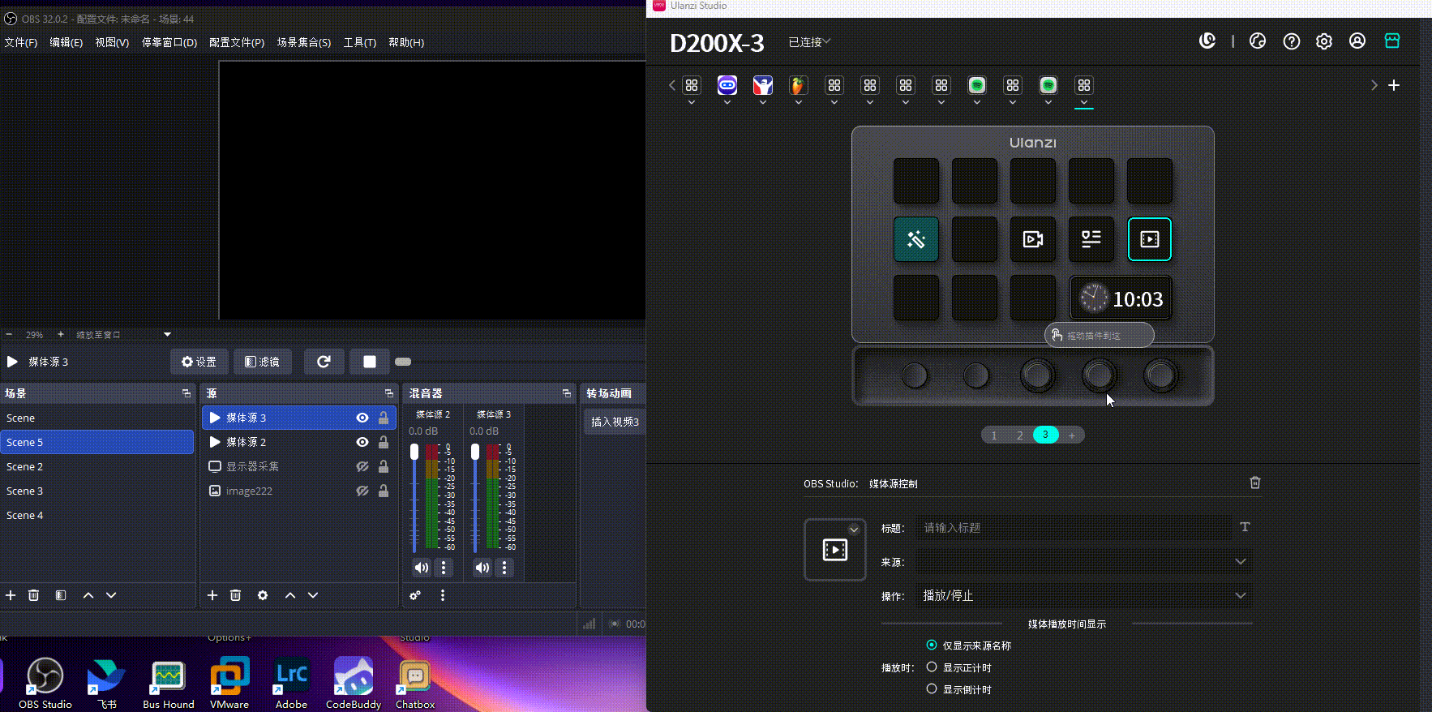Image resolution: width=1432 pixels, height=712 pixels.
Task: Open mixer menu three dots at bottom
Action: [x=443, y=595]
